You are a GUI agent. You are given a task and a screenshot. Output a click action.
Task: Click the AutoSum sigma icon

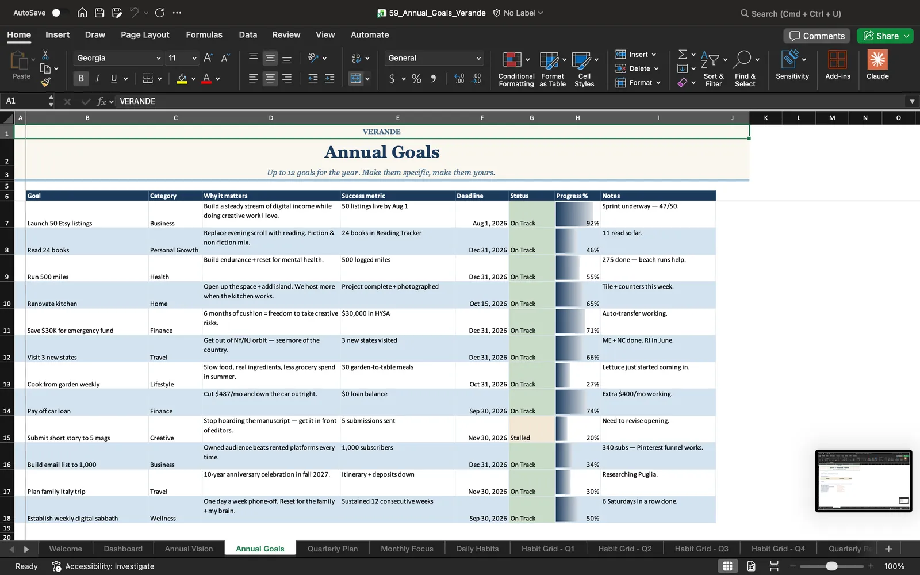point(683,54)
